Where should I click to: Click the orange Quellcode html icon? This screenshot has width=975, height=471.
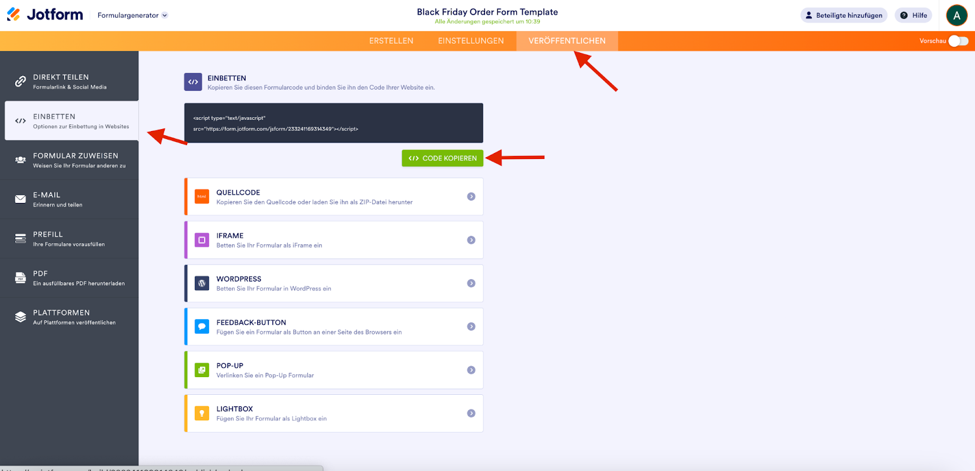(202, 196)
